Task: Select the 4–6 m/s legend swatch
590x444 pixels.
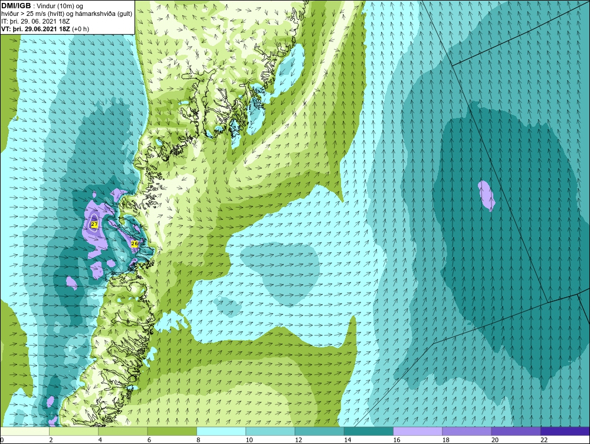Action: pos(123,431)
